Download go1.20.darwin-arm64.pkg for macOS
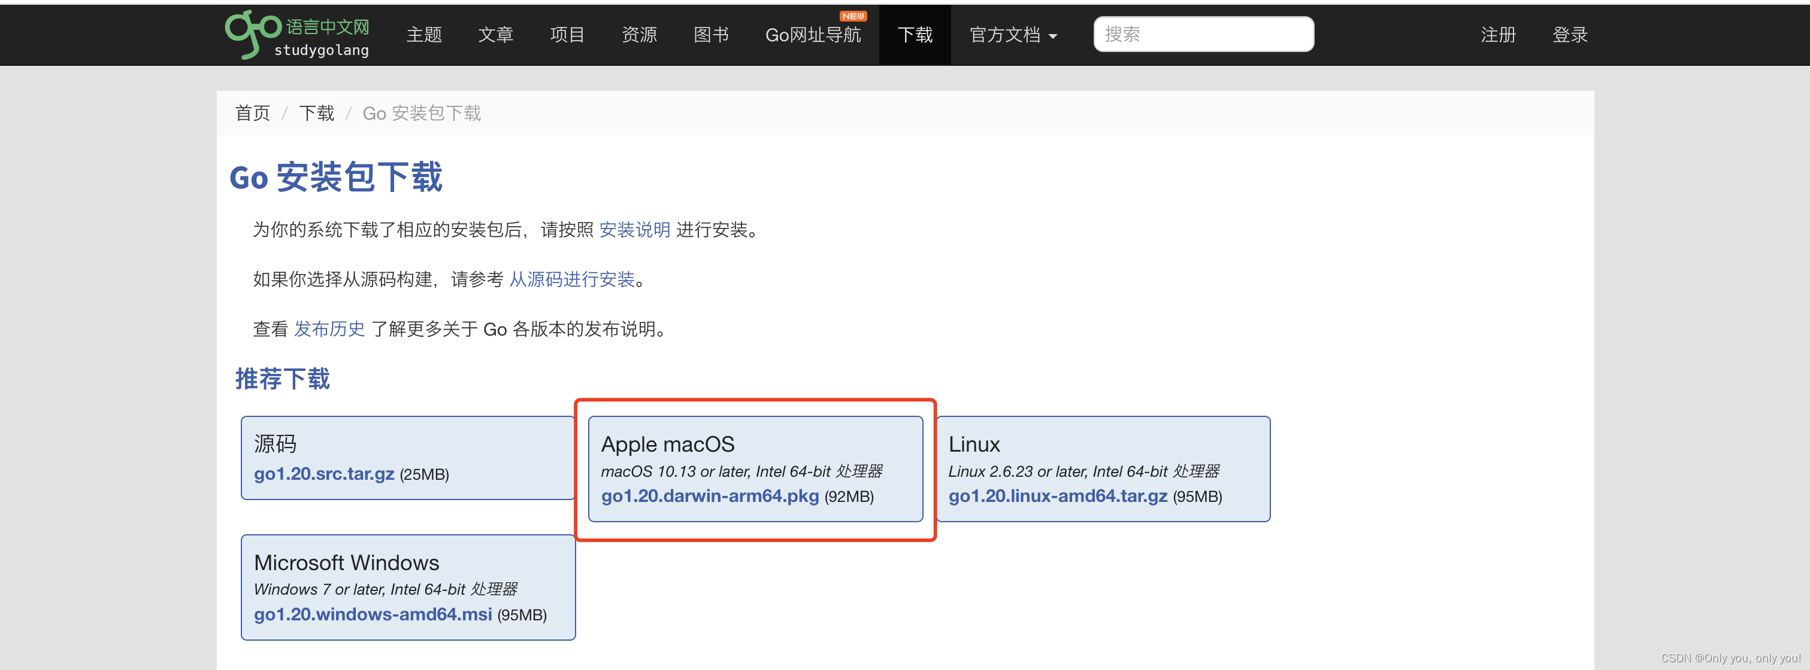The image size is (1810, 670). (709, 496)
